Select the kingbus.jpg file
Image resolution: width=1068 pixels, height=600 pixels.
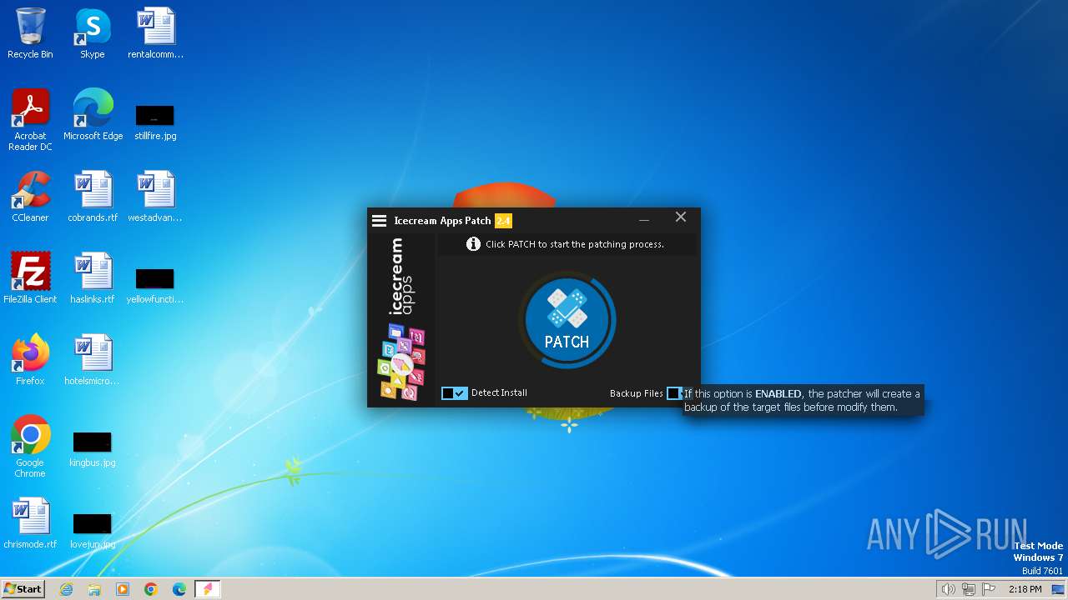coord(93,447)
